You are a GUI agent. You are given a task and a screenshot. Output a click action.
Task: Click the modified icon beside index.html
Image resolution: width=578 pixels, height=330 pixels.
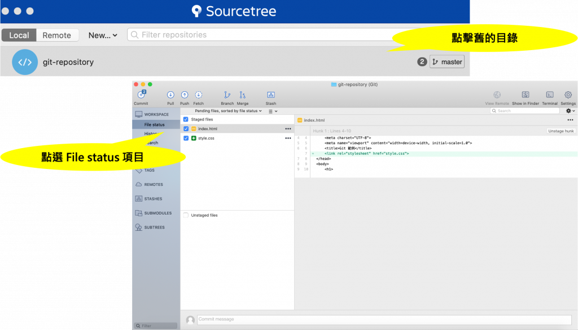pyautogui.click(x=194, y=129)
